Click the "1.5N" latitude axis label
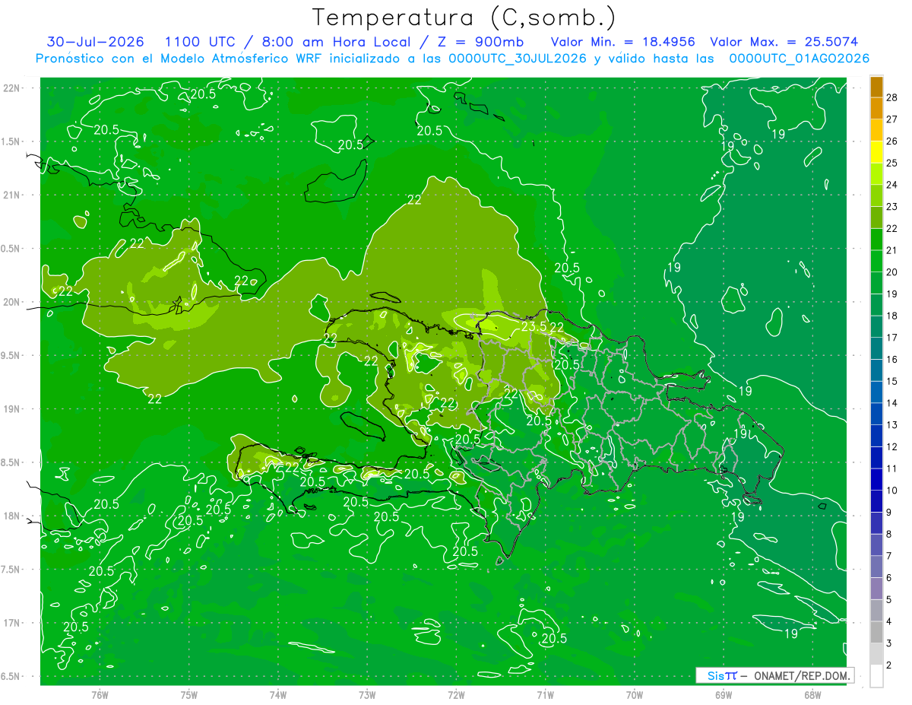The height and width of the screenshot is (705, 912). [x=11, y=141]
